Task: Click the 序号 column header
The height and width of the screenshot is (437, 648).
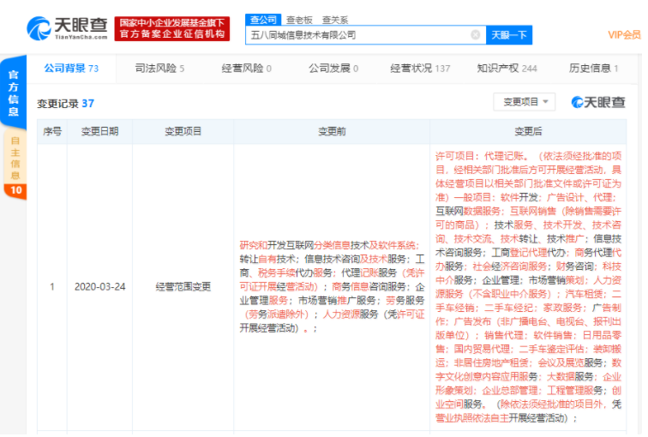Action: (52, 131)
